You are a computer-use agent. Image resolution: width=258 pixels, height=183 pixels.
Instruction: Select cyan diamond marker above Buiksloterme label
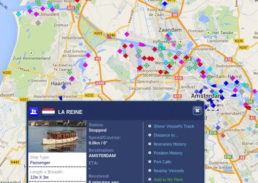click(210, 69)
